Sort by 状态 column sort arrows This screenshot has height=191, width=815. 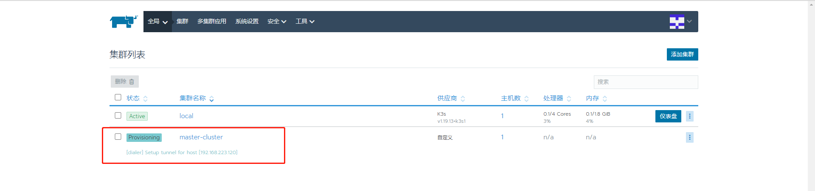(145, 99)
